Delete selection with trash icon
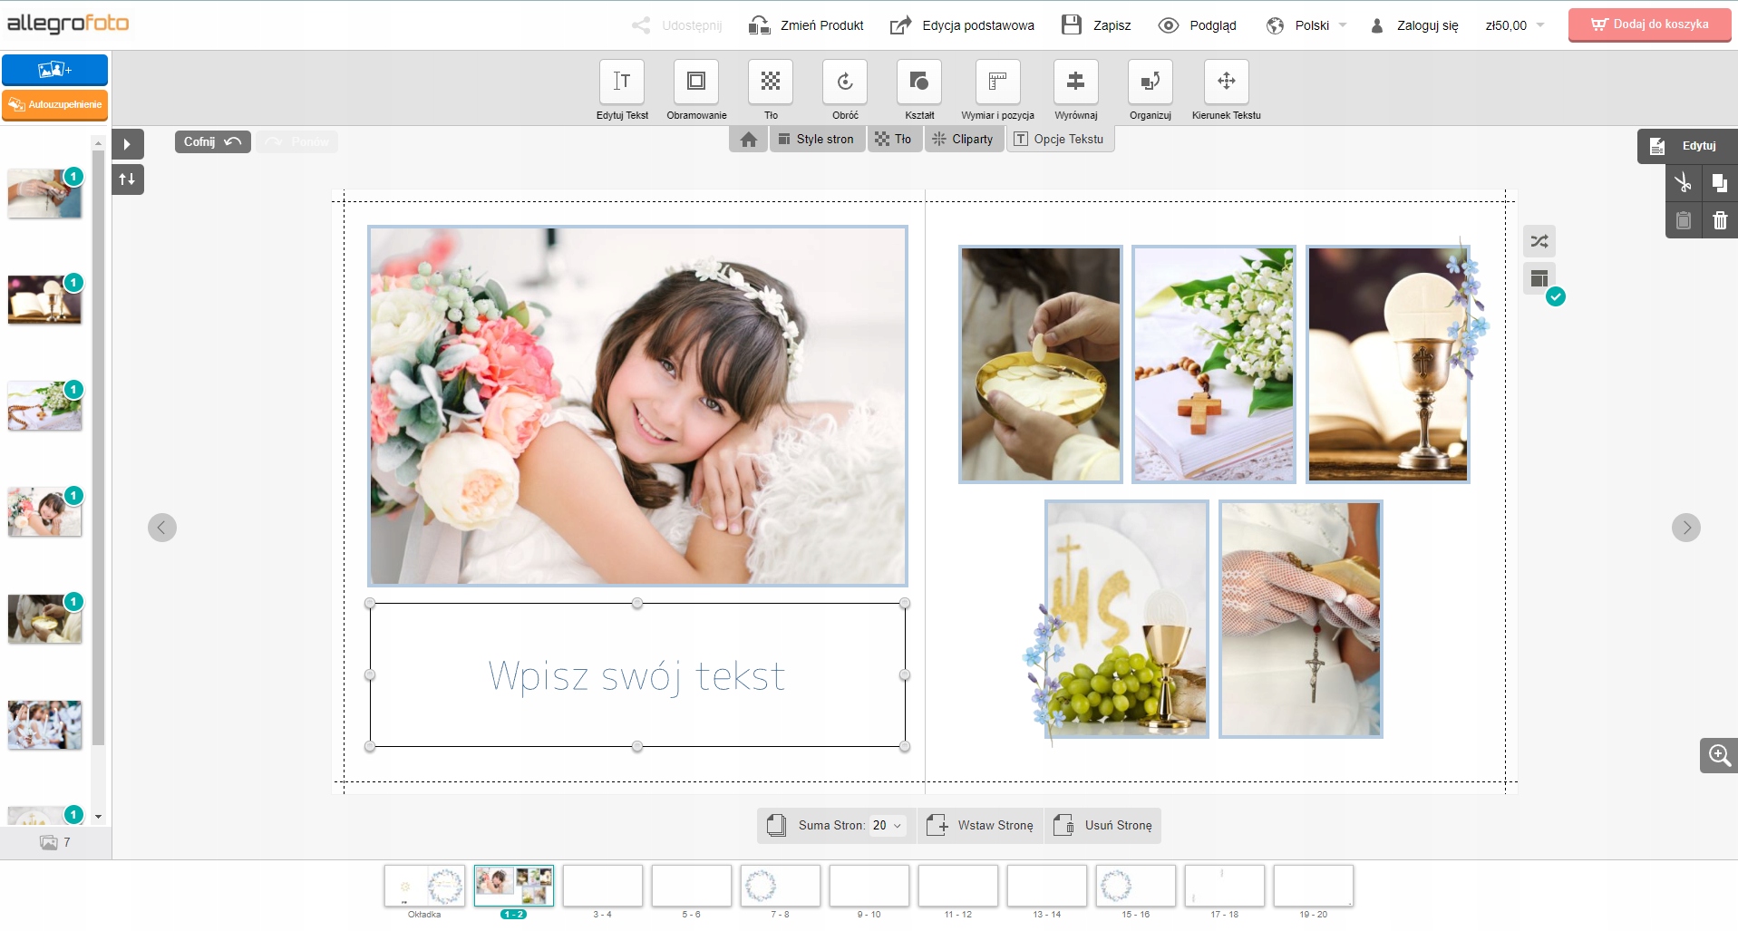This screenshot has width=1738, height=931. [x=1719, y=220]
